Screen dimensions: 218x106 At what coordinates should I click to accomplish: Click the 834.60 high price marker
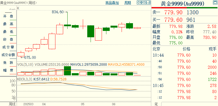coord(58,12)
